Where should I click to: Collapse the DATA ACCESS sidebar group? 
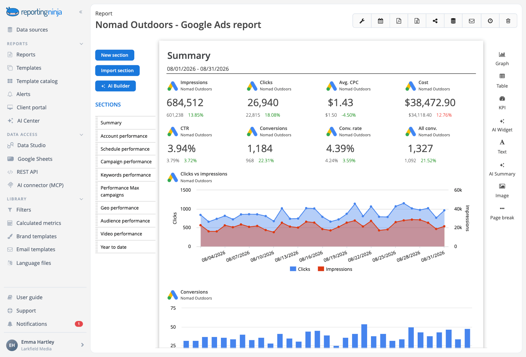(x=81, y=135)
